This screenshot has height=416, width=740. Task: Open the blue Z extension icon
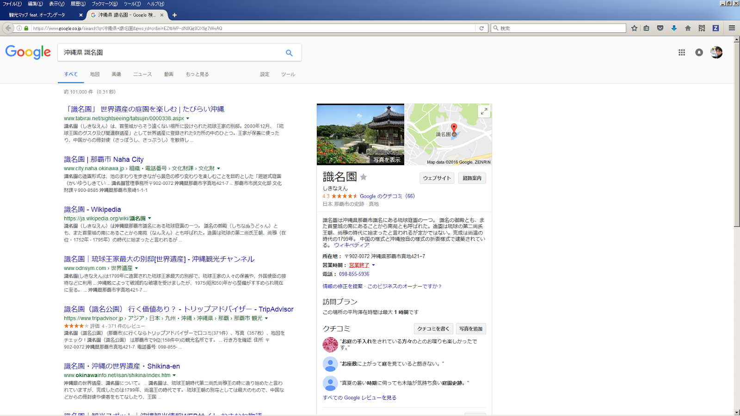715,28
